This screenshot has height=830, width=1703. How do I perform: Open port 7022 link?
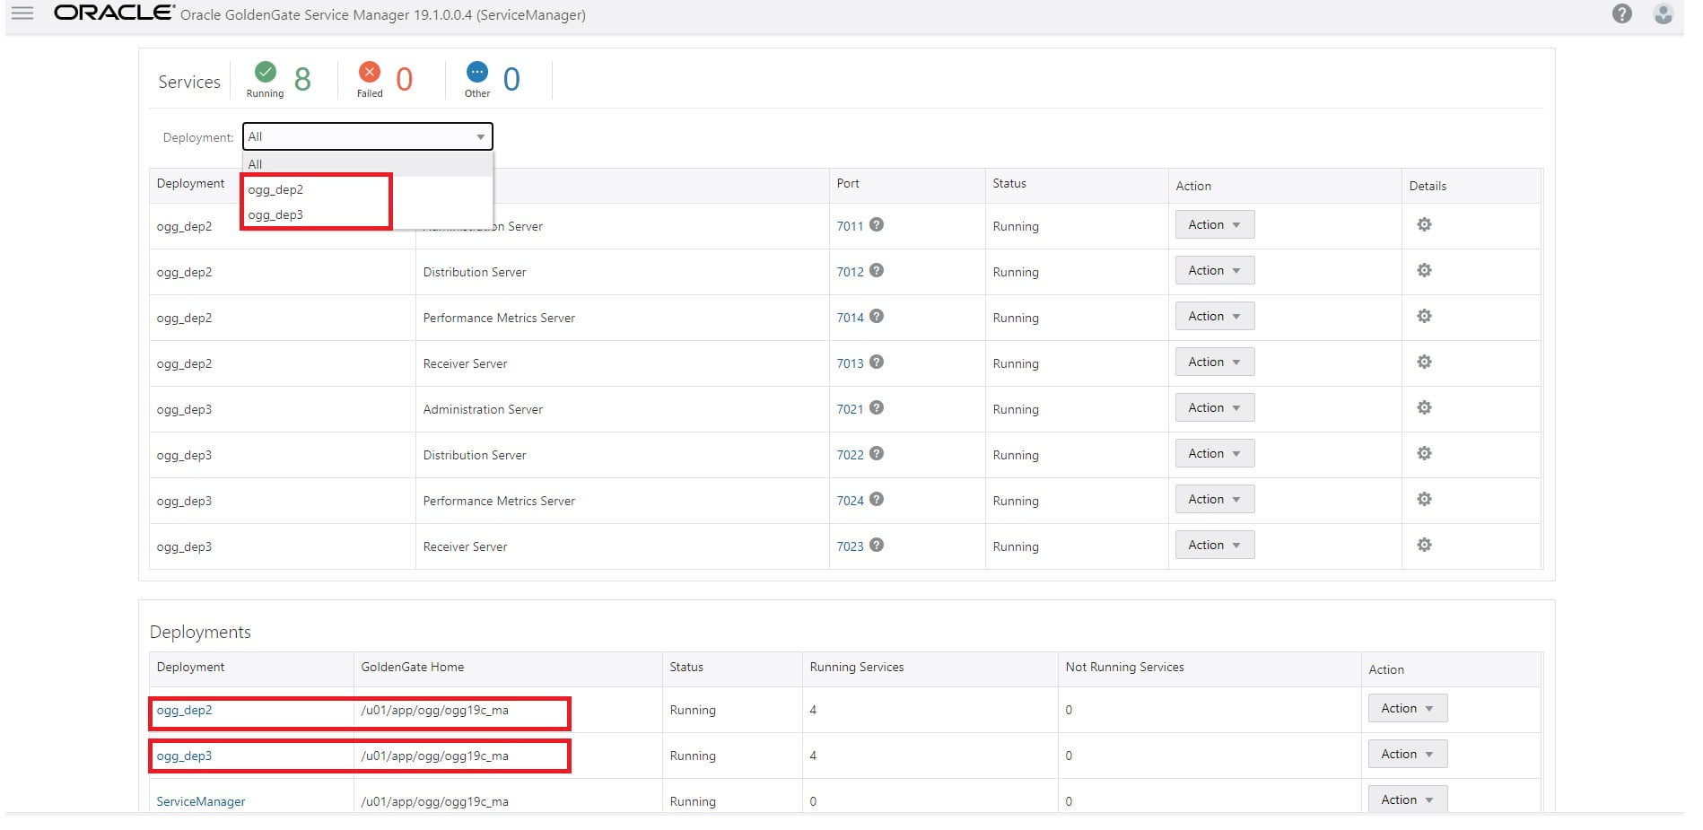pos(850,455)
